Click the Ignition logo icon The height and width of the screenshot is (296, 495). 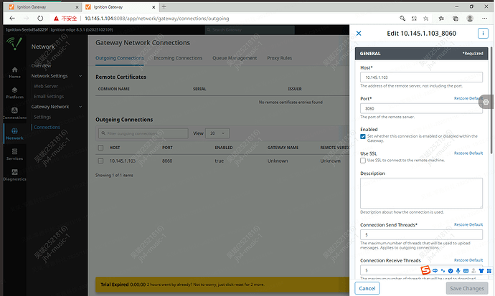tap(14, 44)
